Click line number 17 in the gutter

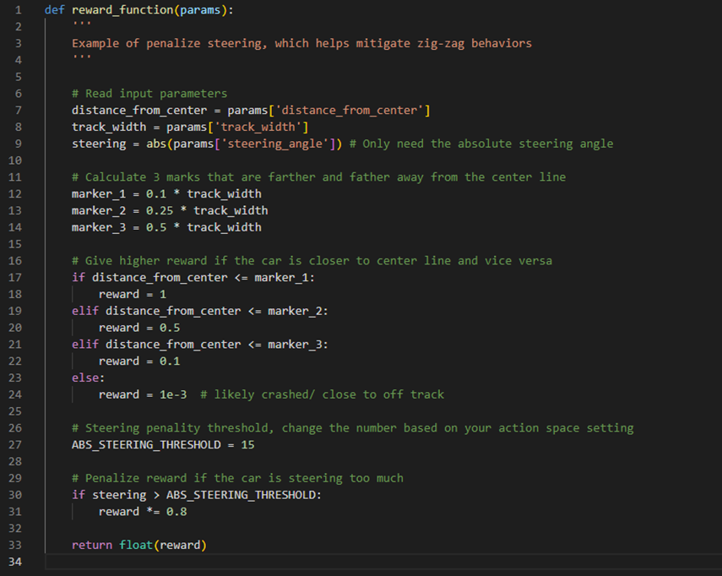14,277
